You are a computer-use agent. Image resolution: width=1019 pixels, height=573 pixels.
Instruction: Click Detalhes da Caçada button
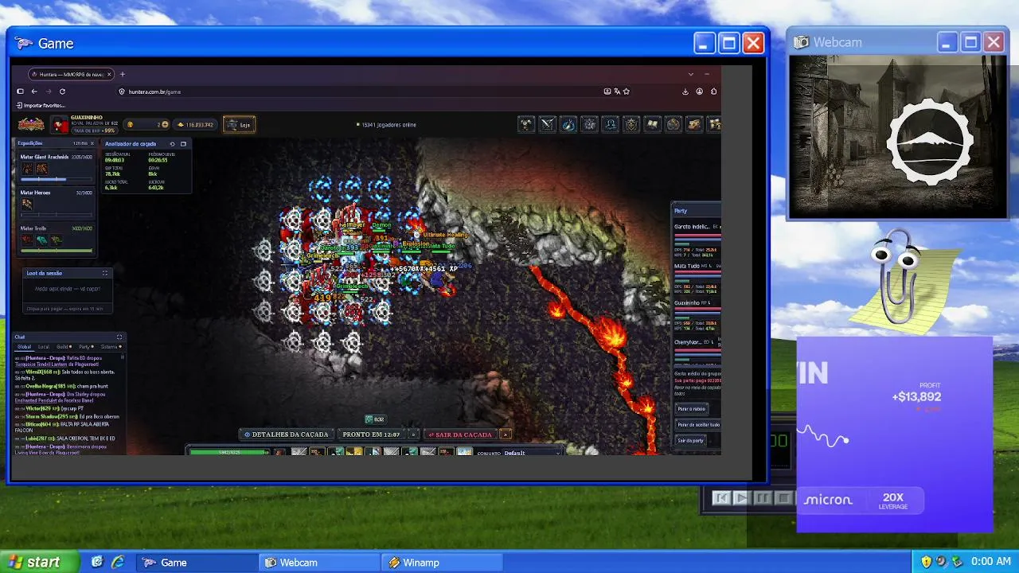point(287,435)
